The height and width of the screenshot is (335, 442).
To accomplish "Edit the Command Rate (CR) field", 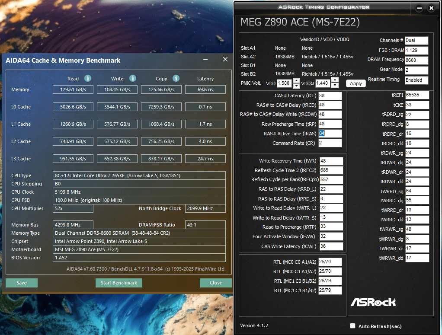I will tap(330, 143).
